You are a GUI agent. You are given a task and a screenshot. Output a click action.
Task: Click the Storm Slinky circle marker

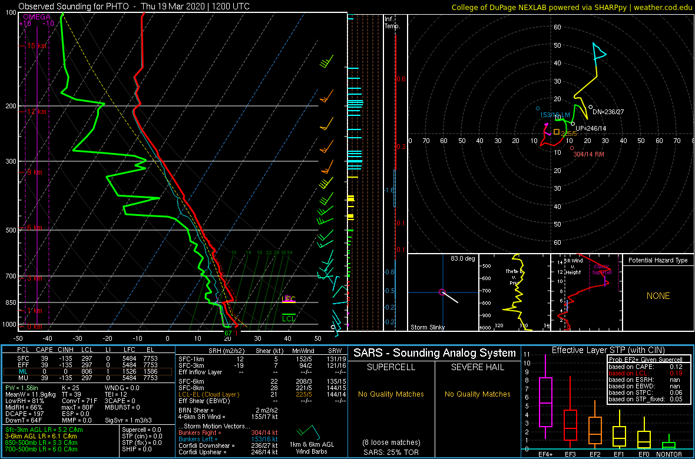pyautogui.click(x=442, y=291)
